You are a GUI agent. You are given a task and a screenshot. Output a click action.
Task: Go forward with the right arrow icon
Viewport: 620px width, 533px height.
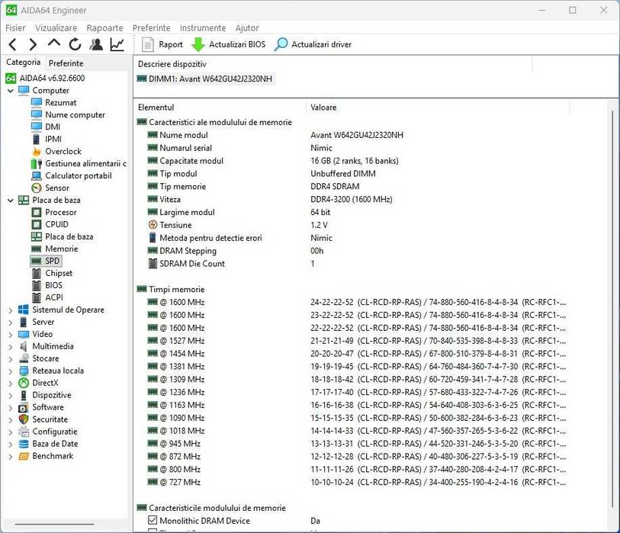pyautogui.click(x=34, y=44)
